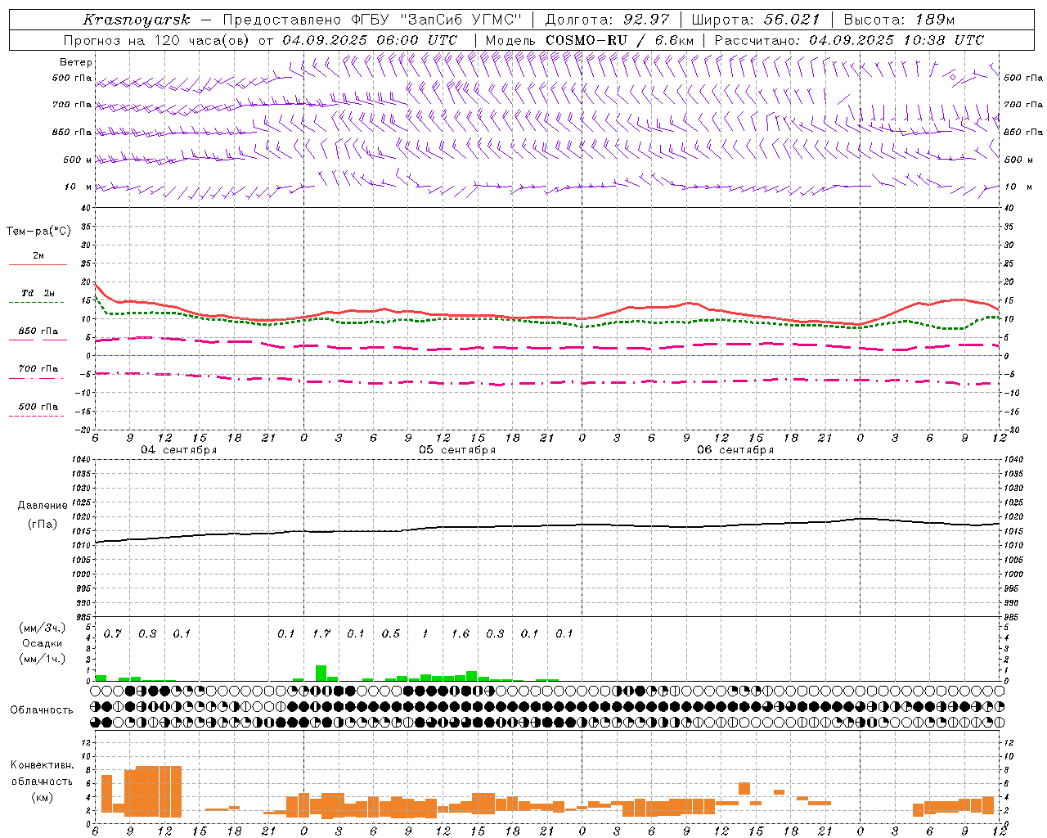Image resolution: width=1047 pixels, height=838 pixels.
Task: Click the 'Модель COSMO-RU / 6.6км' label
Action: click(590, 40)
